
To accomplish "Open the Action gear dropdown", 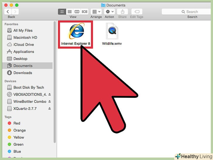I will point(109,12).
